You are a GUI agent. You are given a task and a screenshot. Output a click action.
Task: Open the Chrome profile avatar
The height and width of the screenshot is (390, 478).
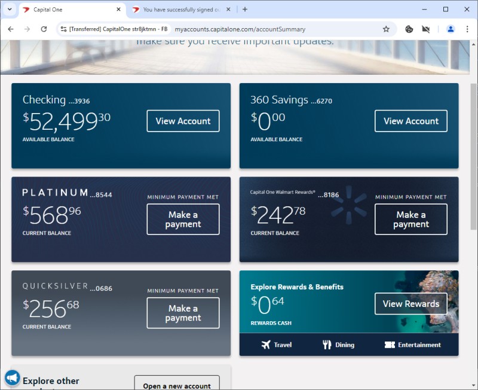coord(451,29)
